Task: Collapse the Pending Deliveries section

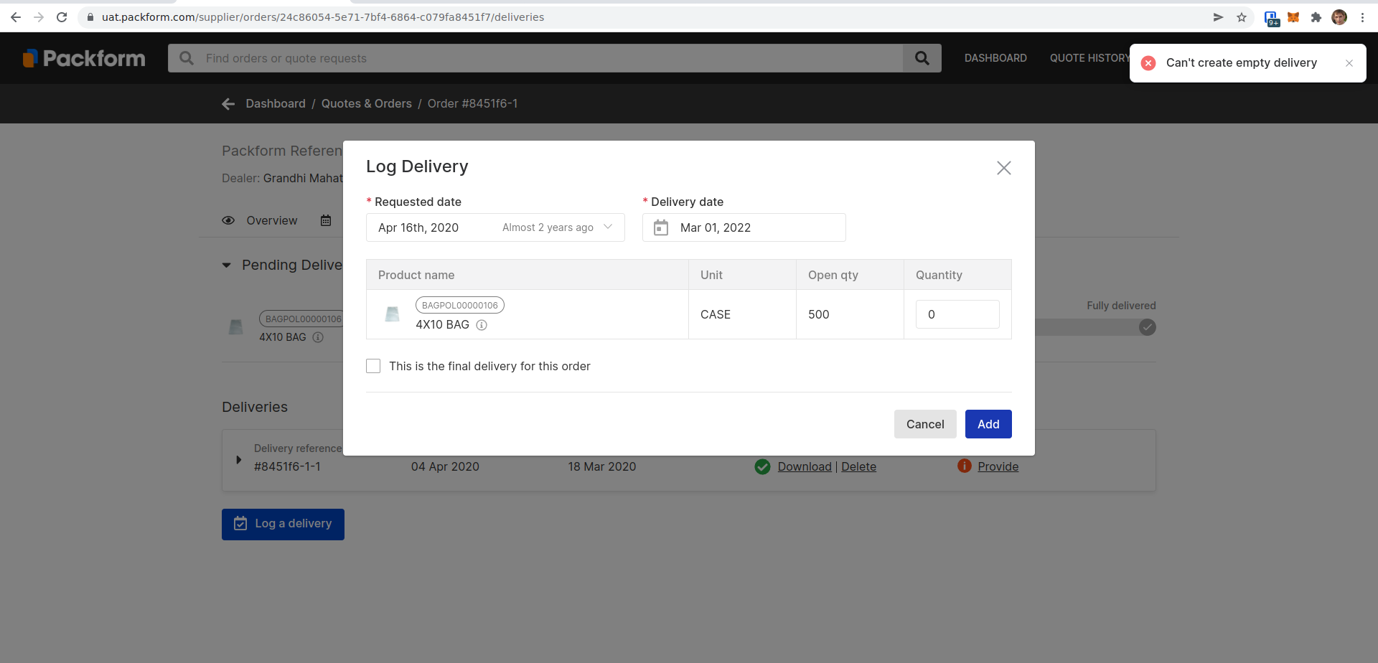Action: tap(227, 265)
